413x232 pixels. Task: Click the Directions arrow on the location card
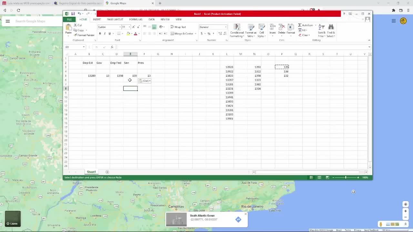click(x=238, y=219)
